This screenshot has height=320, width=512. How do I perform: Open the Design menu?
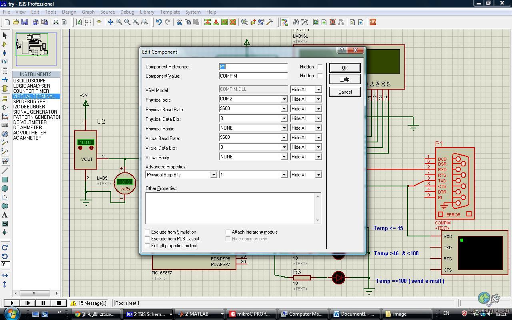point(69,12)
